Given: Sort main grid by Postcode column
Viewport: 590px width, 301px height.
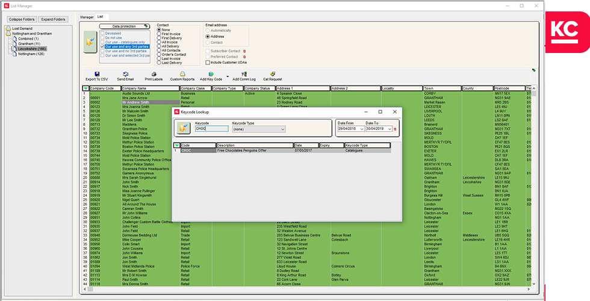Looking at the screenshot, I should tap(509, 88).
